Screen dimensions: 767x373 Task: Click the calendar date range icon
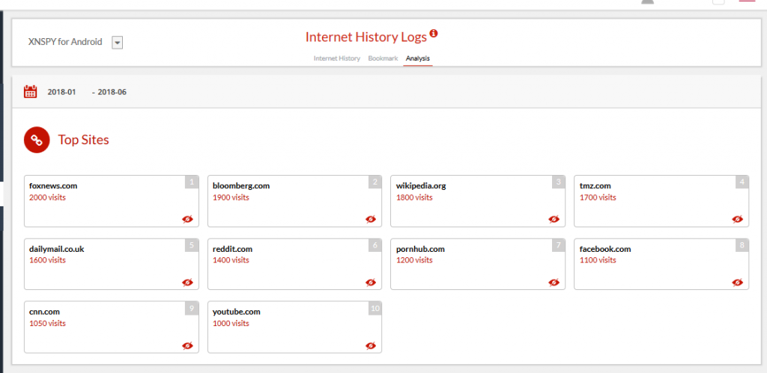click(30, 91)
